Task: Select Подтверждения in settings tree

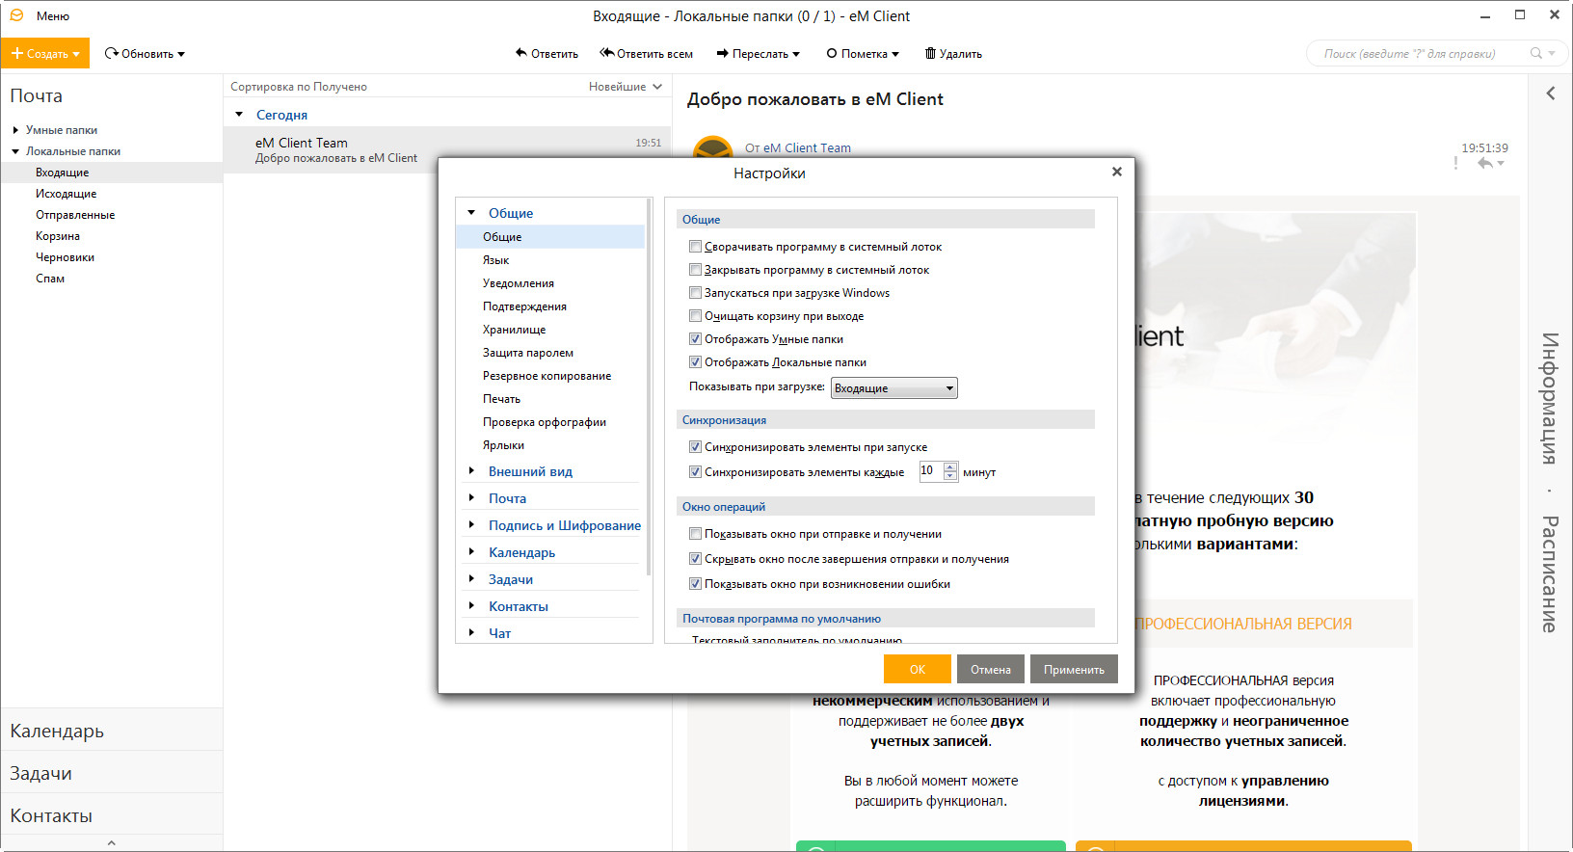Action: coord(524,306)
